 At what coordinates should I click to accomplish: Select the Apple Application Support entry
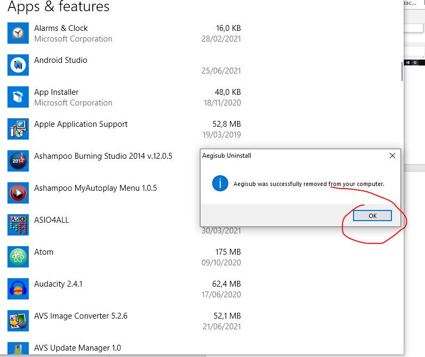[81, 124]
